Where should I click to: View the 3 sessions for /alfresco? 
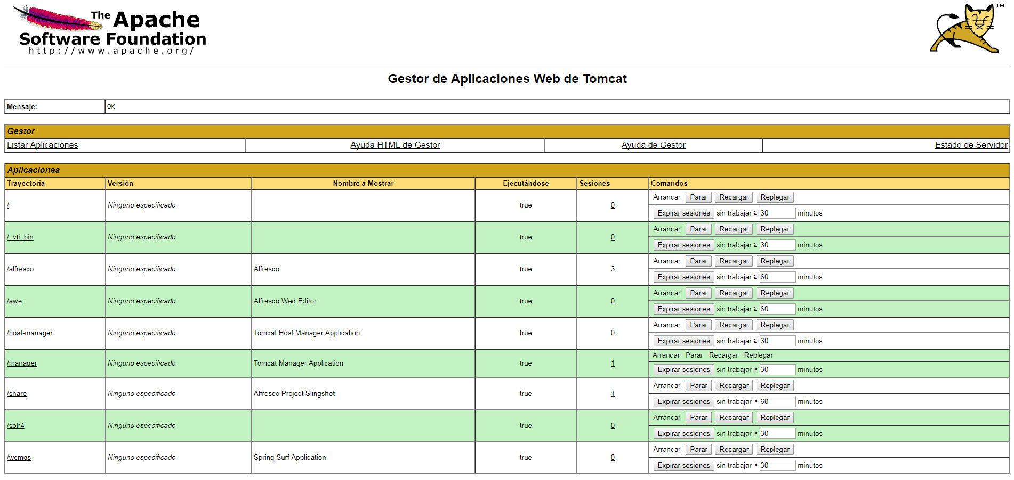point(613,269)
